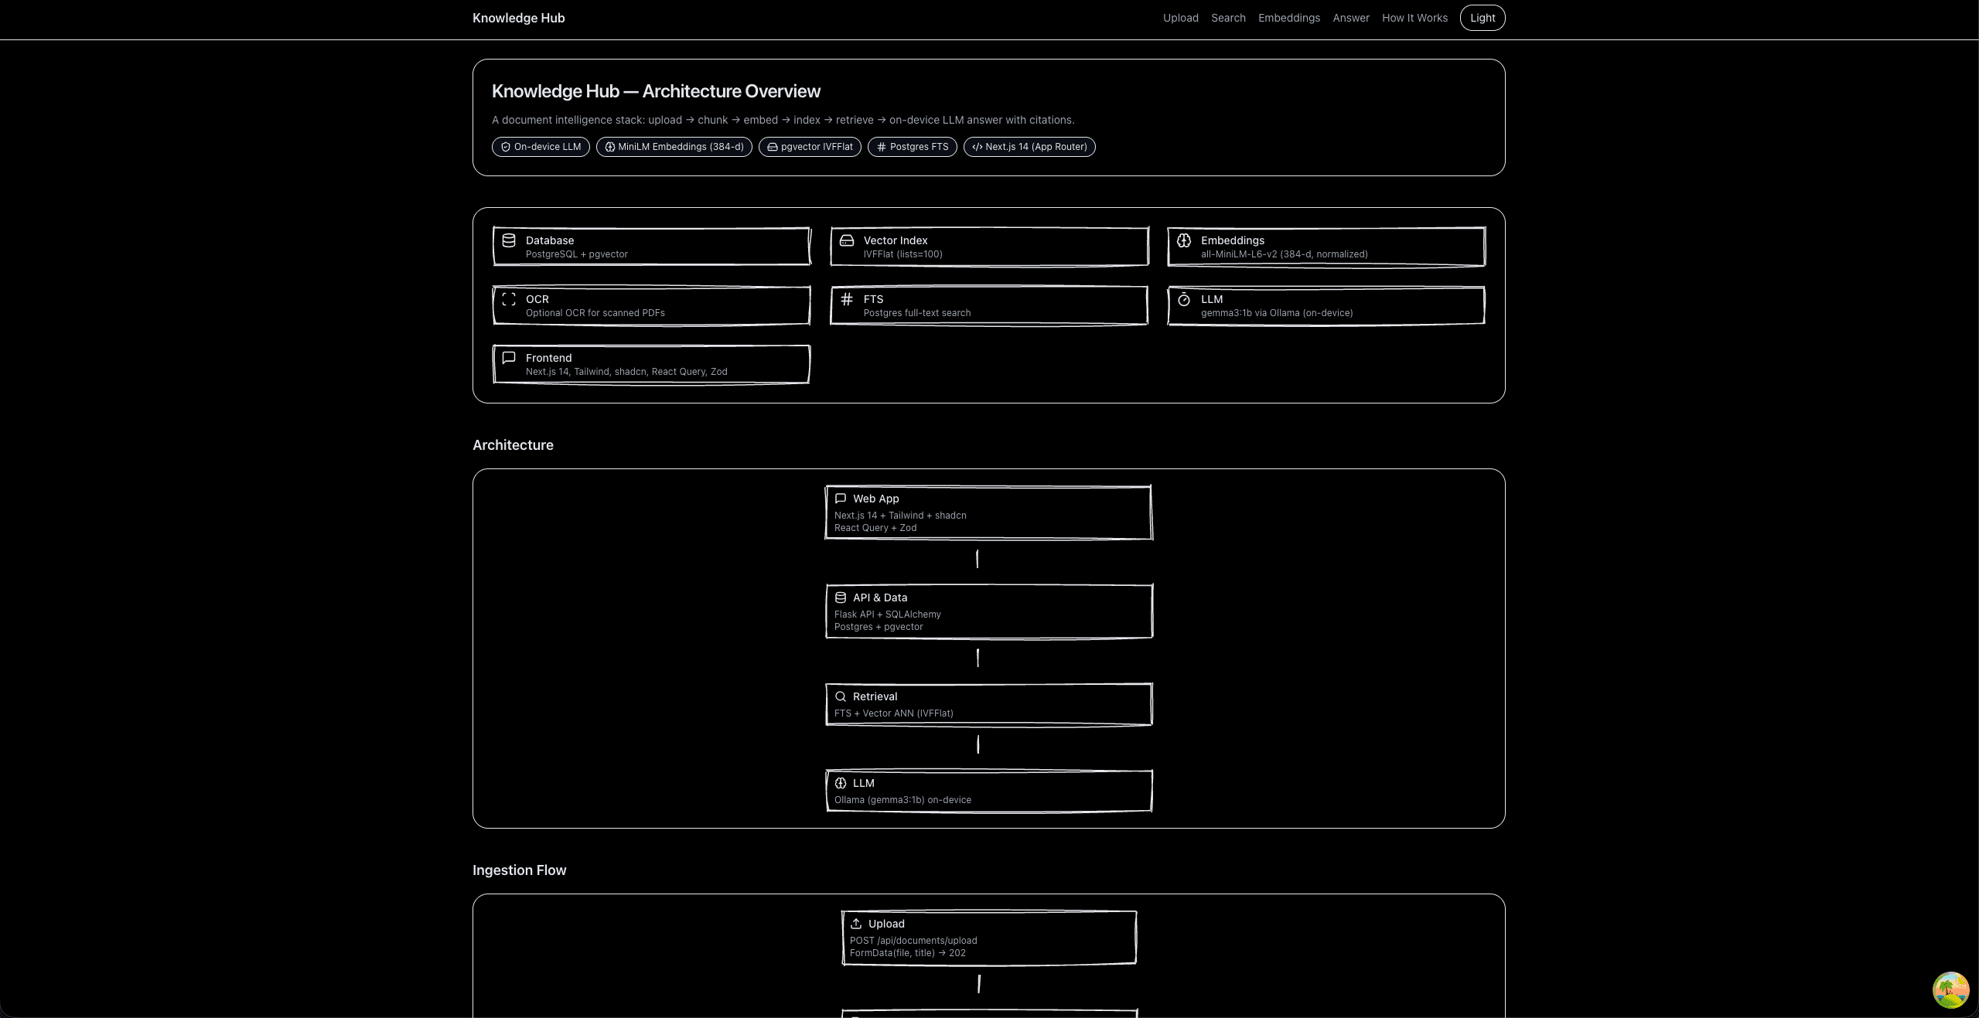This screenshot has height=1018, width=1979.
Task: Click the magnifier icon in Retrieval node
Action: pos(841,696)
